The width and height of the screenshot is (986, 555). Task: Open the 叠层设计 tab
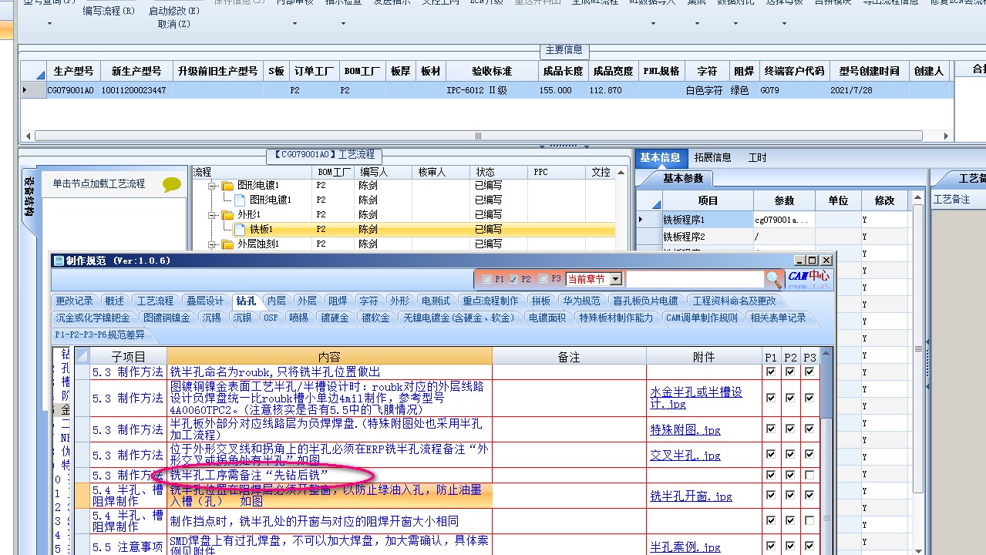(x=205, y=301)
